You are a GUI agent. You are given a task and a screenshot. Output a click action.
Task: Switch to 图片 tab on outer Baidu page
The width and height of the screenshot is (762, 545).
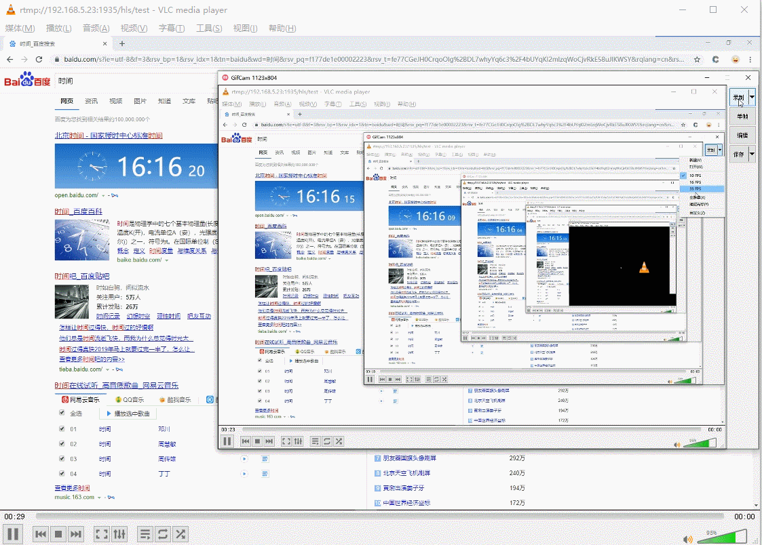pyautogui.click(x=140, y=101)
